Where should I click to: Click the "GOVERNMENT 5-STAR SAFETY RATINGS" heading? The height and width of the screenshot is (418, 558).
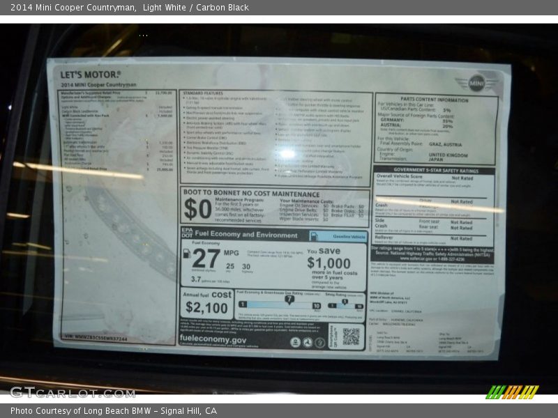click(x=436, y=171)
